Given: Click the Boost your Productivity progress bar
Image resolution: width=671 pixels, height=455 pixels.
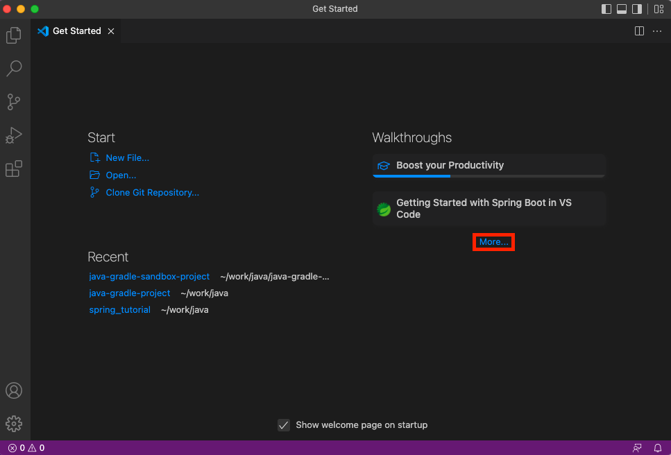Looking at the screenshot, I should (x=489, y=175).
